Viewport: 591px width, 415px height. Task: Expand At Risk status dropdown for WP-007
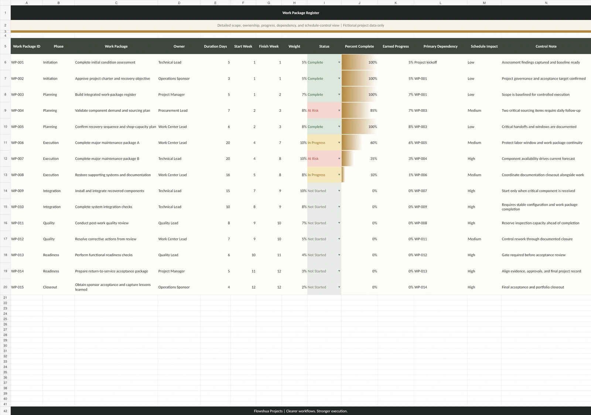coord(339,159)
